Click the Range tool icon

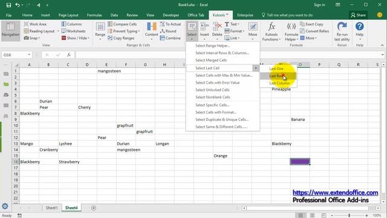point(100,27)
